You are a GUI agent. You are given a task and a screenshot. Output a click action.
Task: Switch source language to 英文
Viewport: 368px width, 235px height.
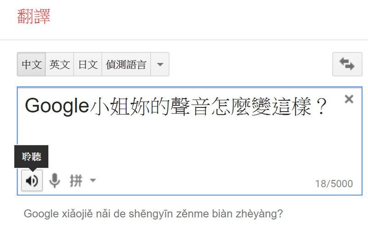point(60,64)
